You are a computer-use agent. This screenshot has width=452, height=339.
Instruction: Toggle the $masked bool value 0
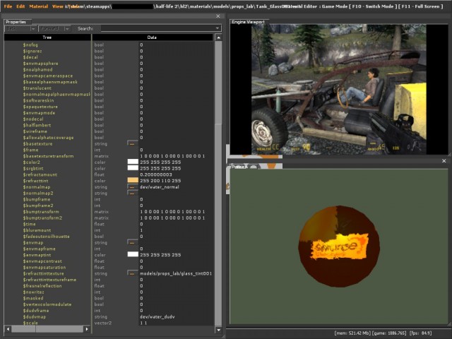pos(141,298)
